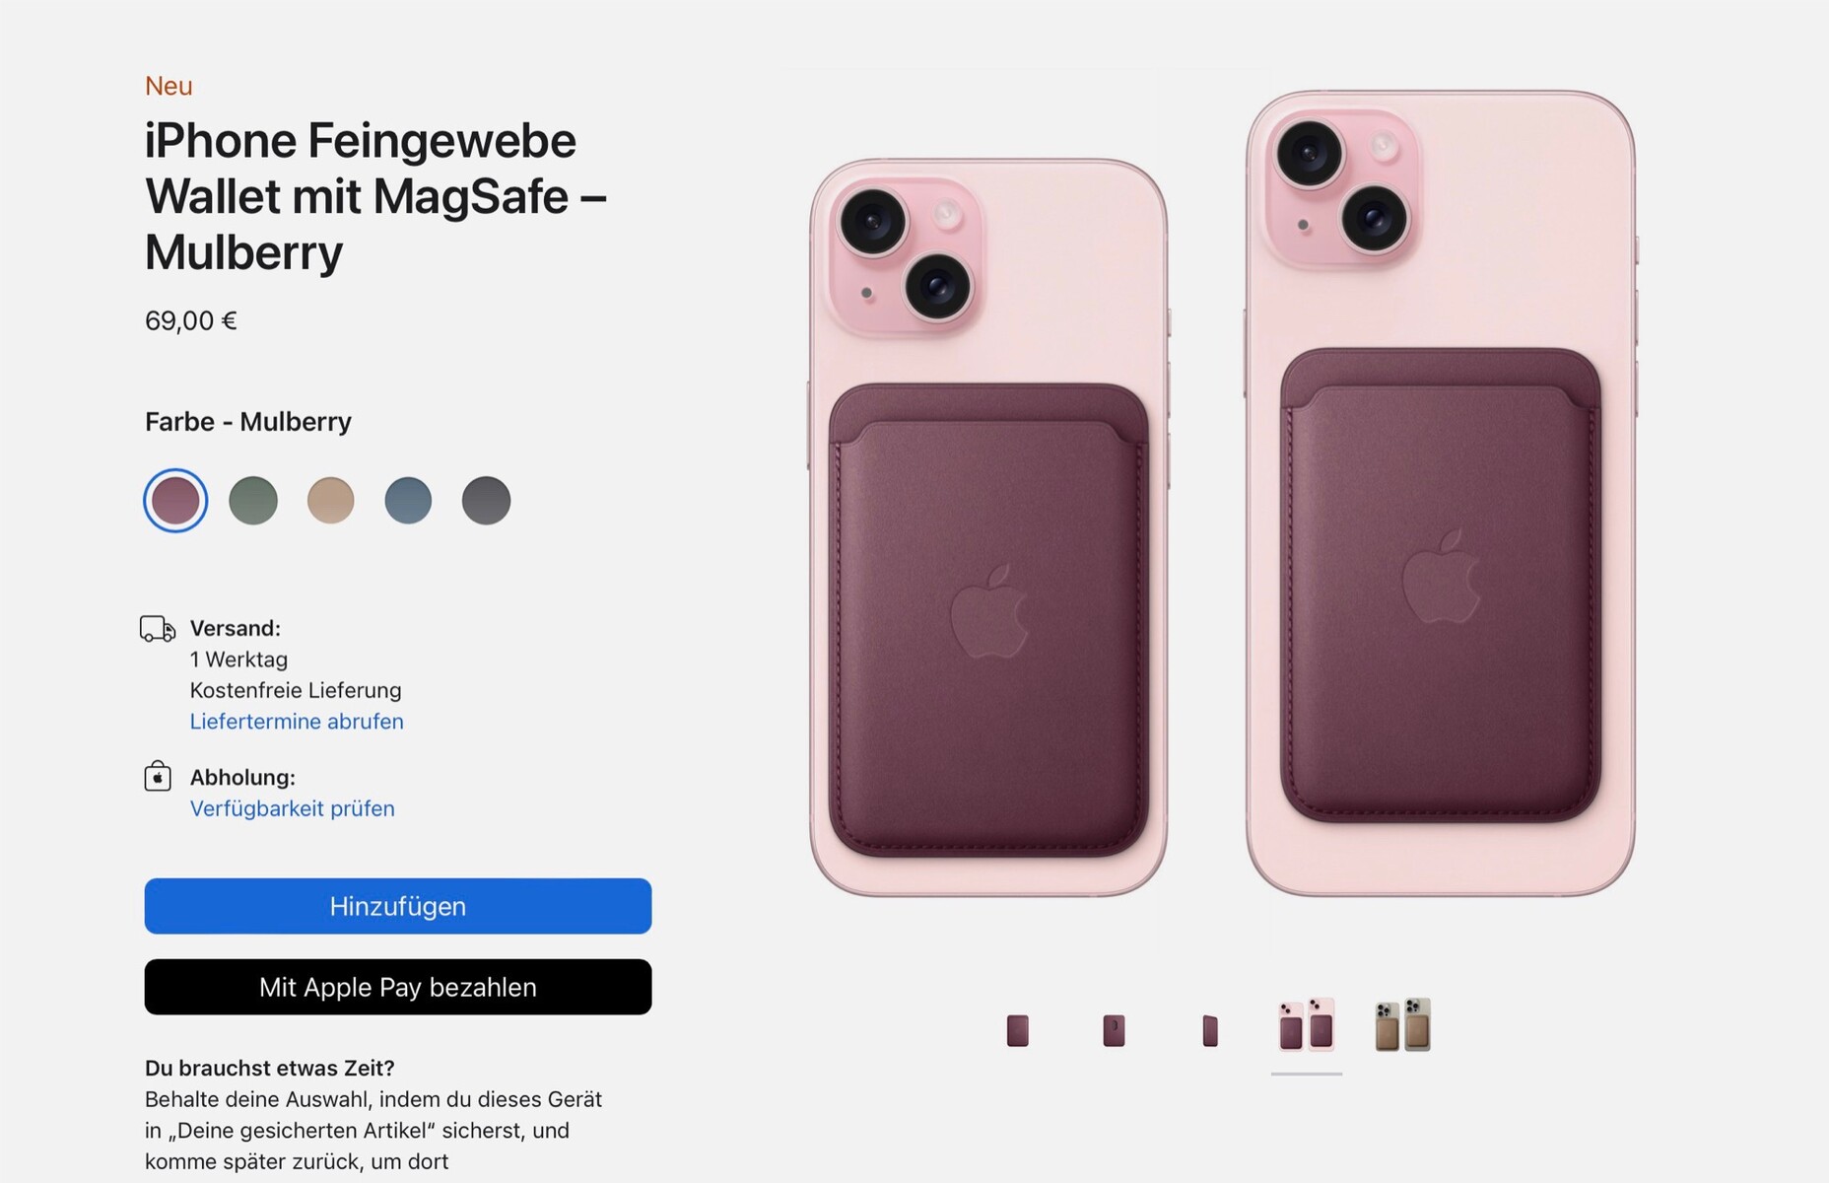The height and width of the screenshot is (1183, 1829).
Task: View the second wallet back-view thumbnail
Action: pos(1114,1030)
